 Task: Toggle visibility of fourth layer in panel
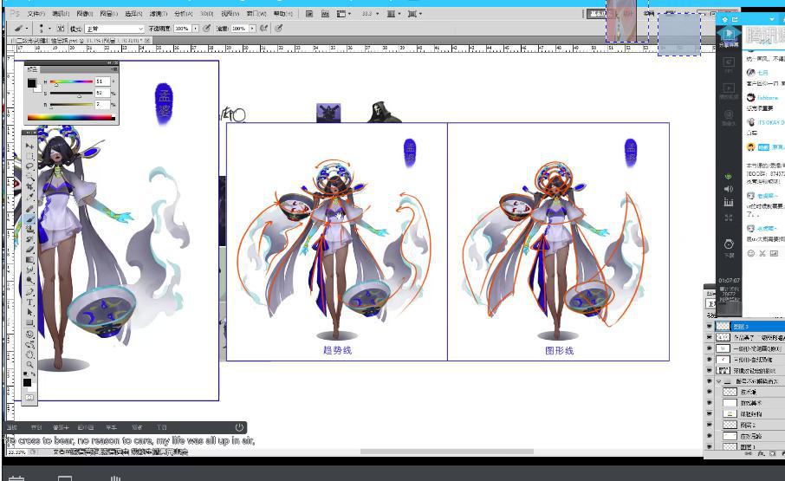709,360
